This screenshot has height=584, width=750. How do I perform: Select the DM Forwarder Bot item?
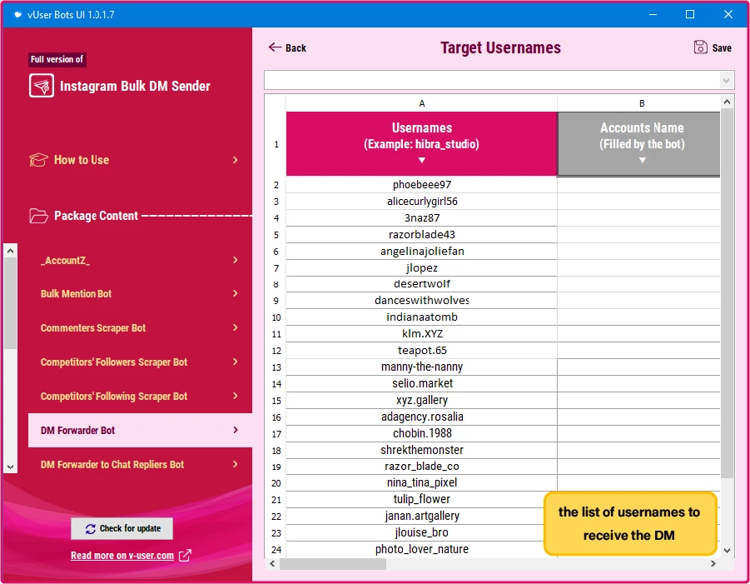coord(140,430)
